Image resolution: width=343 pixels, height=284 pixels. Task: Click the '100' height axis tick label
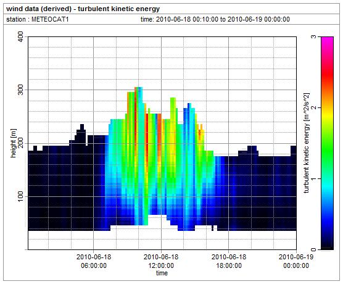(20, 196)
